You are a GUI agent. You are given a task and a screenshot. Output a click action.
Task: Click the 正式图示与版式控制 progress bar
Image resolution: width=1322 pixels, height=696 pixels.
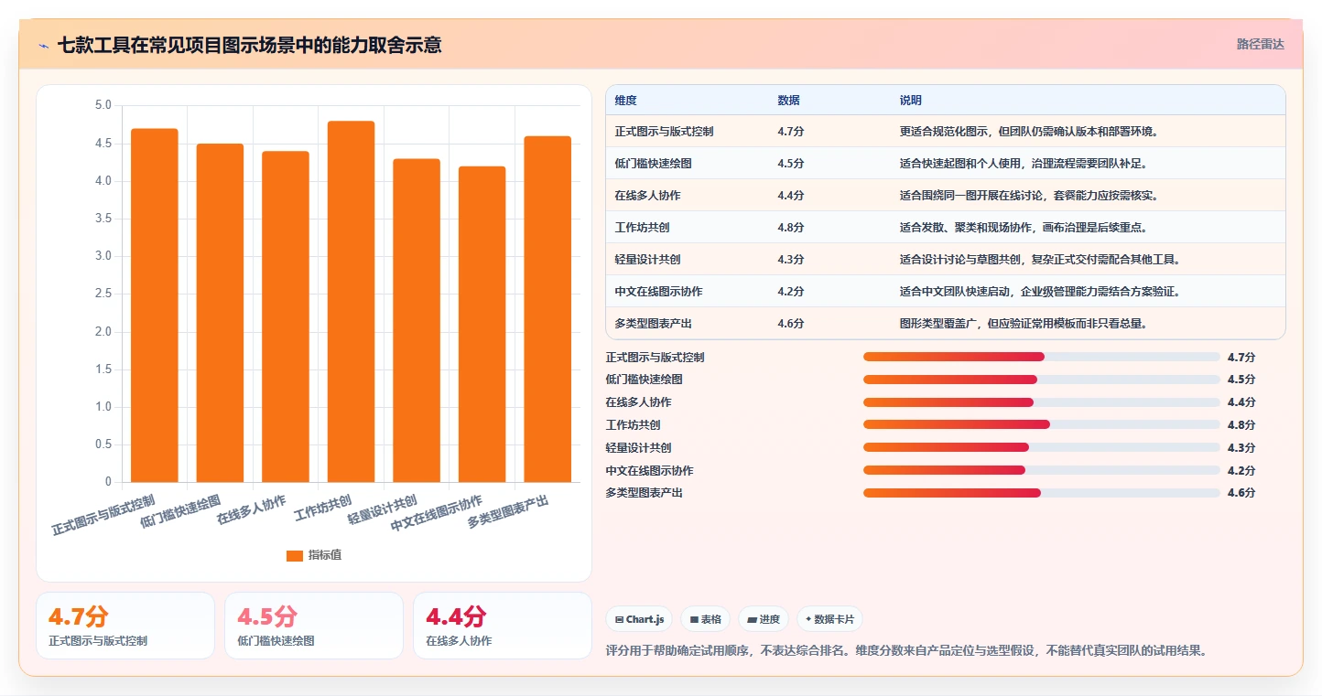click(1042, 357)
